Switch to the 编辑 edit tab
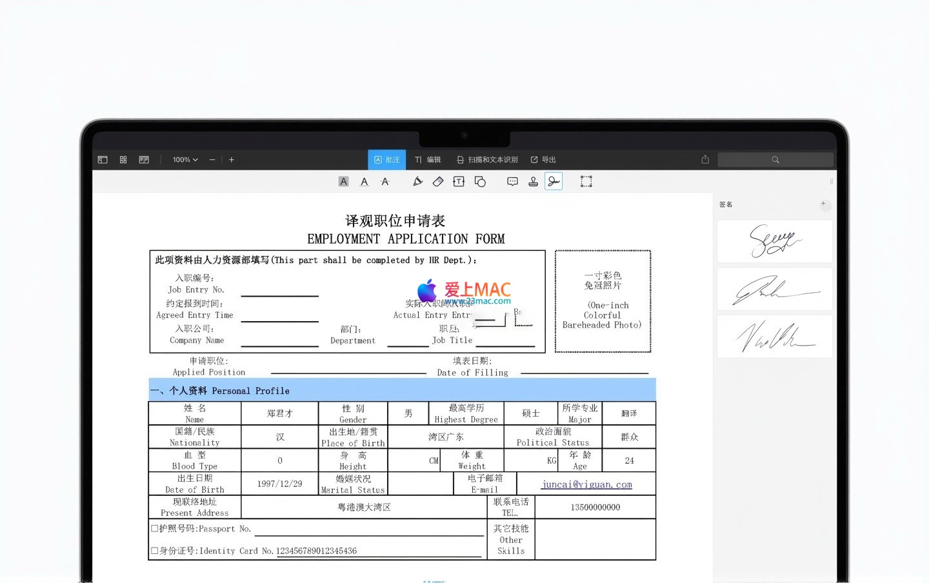 tap(428, 160)
